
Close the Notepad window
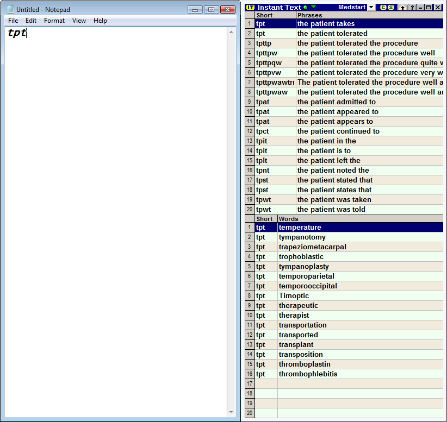pos(228,10)
